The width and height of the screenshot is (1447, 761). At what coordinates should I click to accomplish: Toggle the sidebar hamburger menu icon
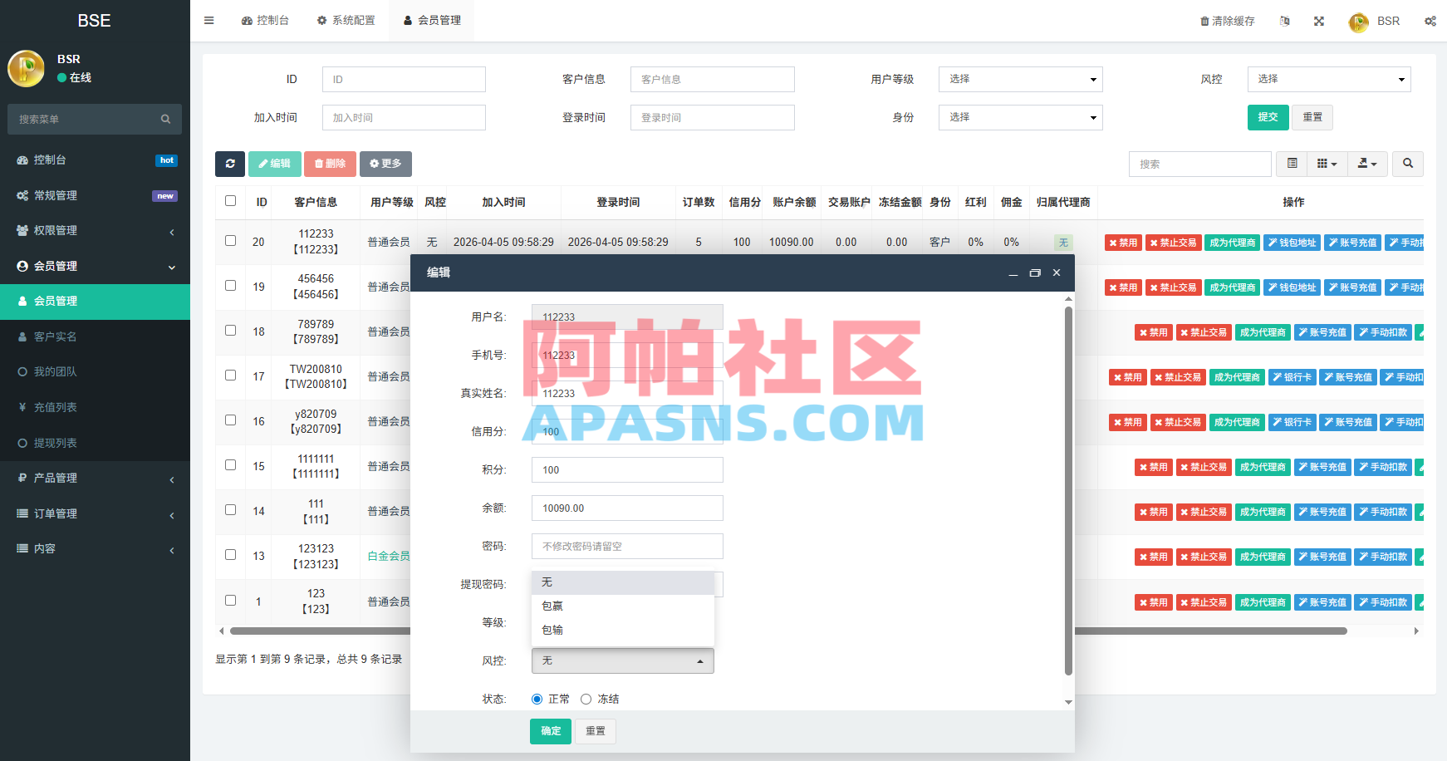pyautogui.click(x=209, y=21)
